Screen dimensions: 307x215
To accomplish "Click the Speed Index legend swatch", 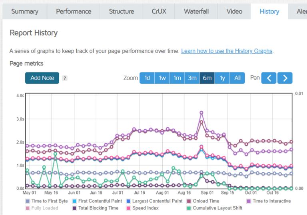I will (128, 208).
